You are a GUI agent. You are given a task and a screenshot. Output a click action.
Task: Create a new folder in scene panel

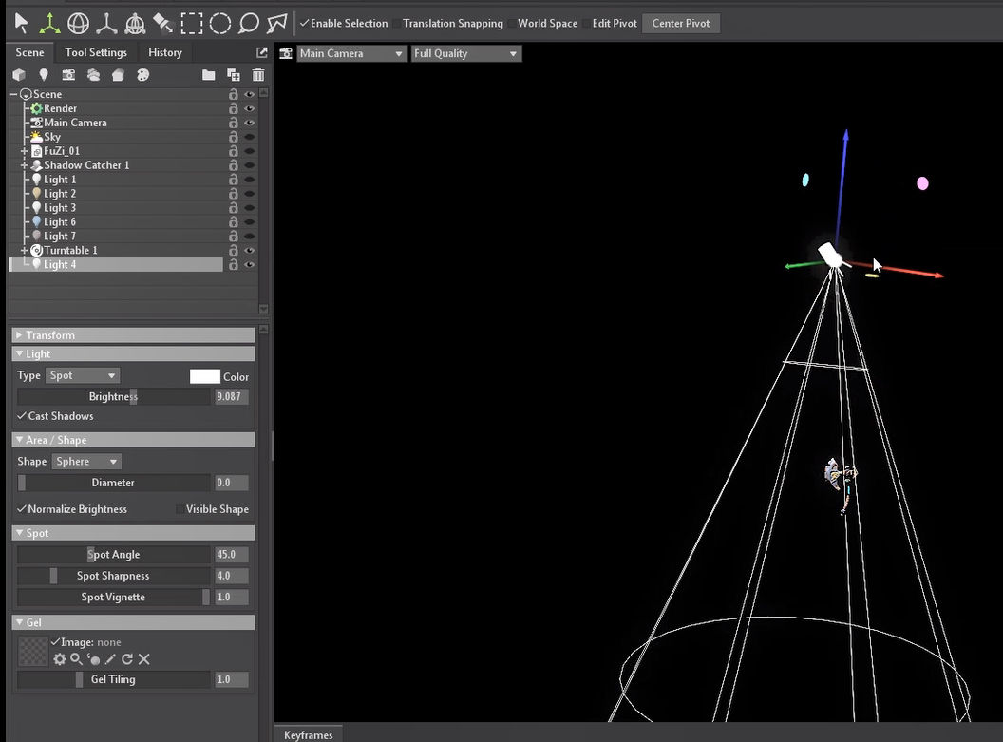tap(208, 75)
